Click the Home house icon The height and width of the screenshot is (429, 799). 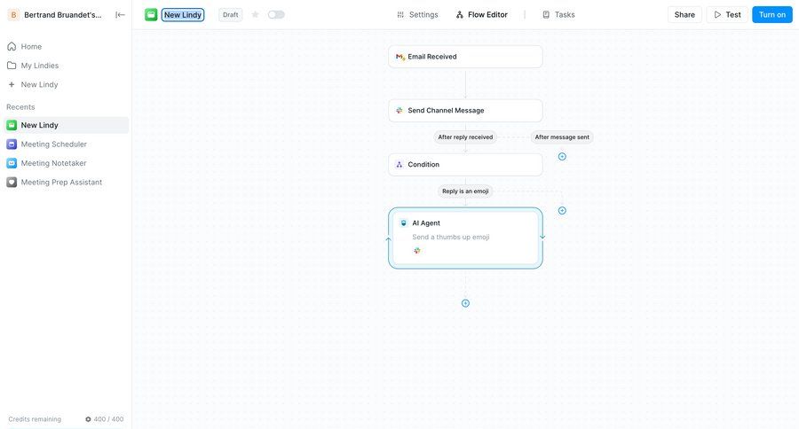coord(12,46)
